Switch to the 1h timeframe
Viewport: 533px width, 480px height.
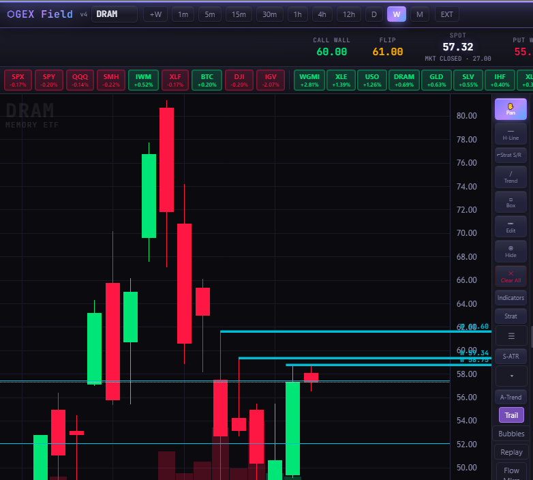[297, 14]
